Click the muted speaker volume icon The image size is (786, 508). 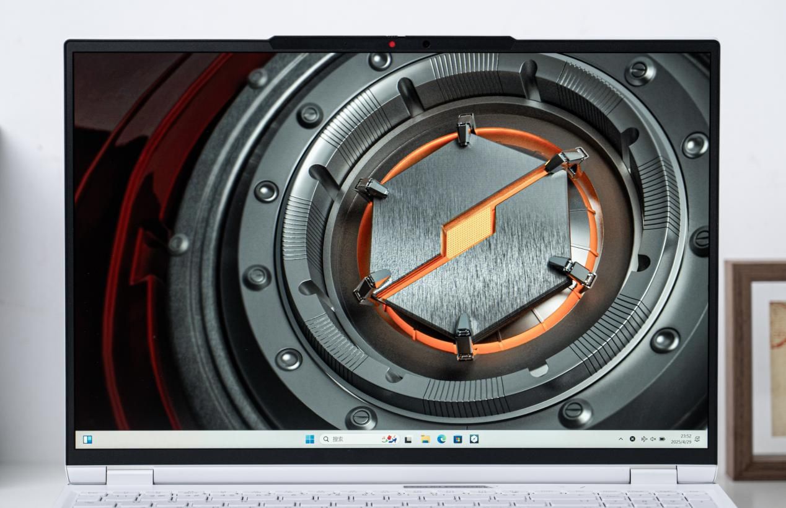653,439
